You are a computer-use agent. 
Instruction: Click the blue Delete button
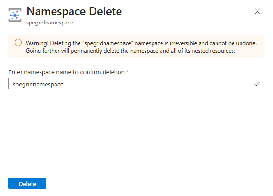click(x=27, y=183)
